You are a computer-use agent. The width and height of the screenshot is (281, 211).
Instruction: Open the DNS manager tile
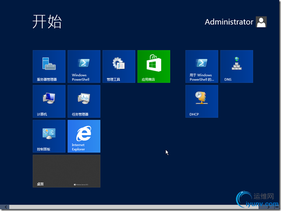tap(236, 66)
